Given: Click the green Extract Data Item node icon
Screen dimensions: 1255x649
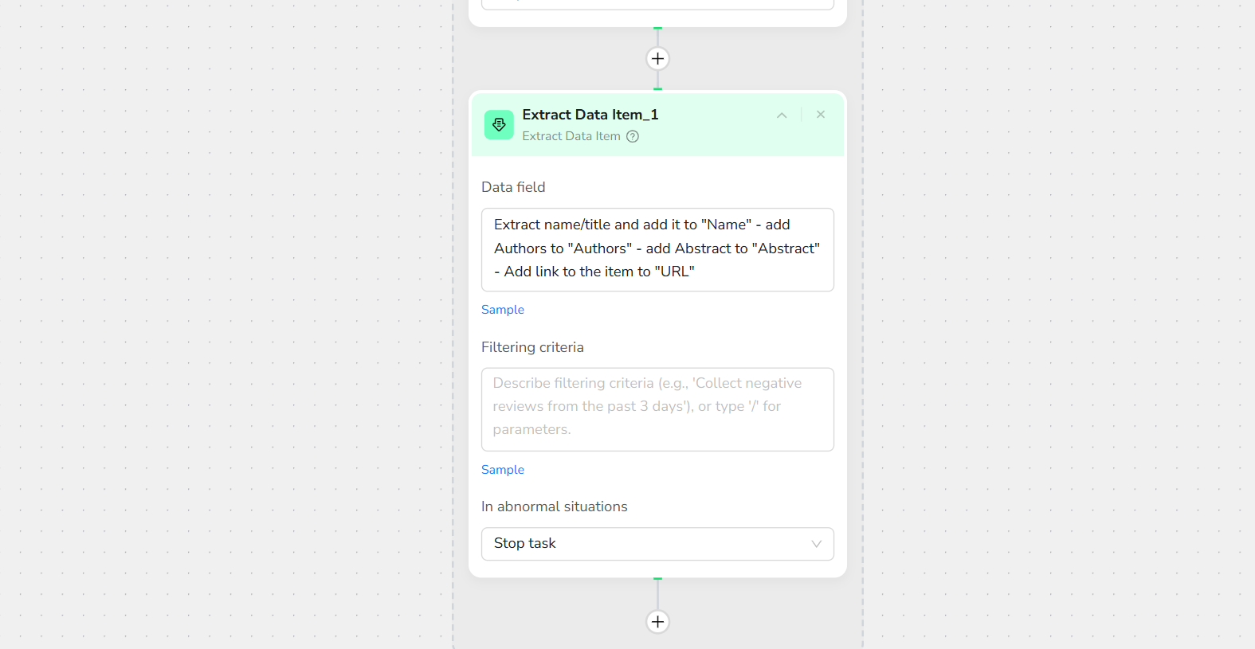Looking at the screenshot, I should 499,125.
